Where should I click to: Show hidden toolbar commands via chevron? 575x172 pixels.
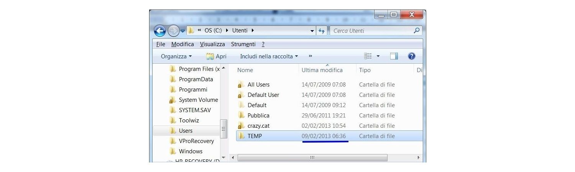(x=310, y=56)
